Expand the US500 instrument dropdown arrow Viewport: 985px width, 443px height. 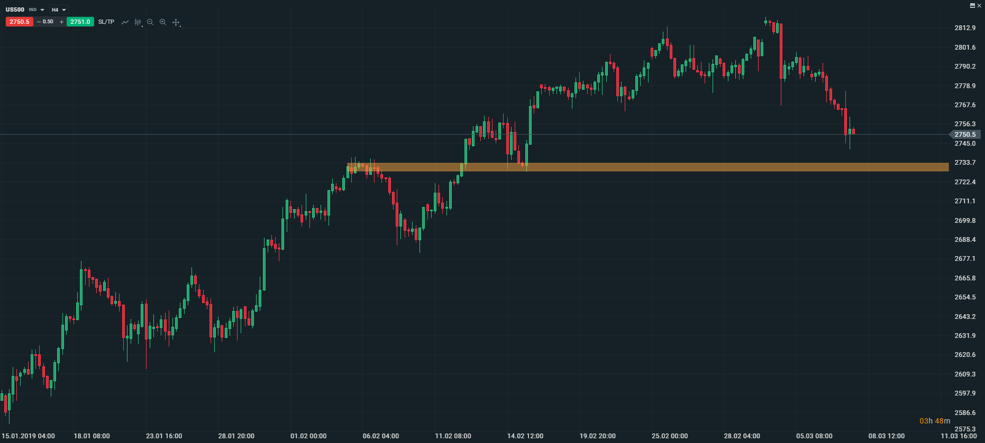(42, 10)
